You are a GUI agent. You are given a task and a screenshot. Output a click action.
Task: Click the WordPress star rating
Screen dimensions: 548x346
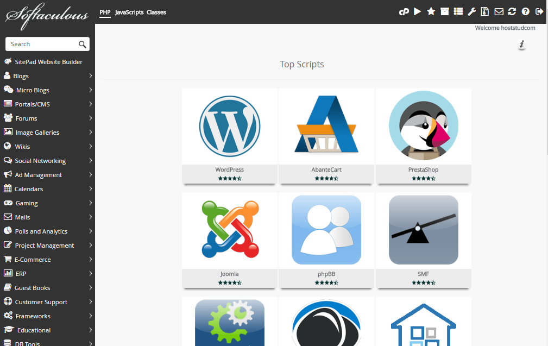click(x=230, y=179)
